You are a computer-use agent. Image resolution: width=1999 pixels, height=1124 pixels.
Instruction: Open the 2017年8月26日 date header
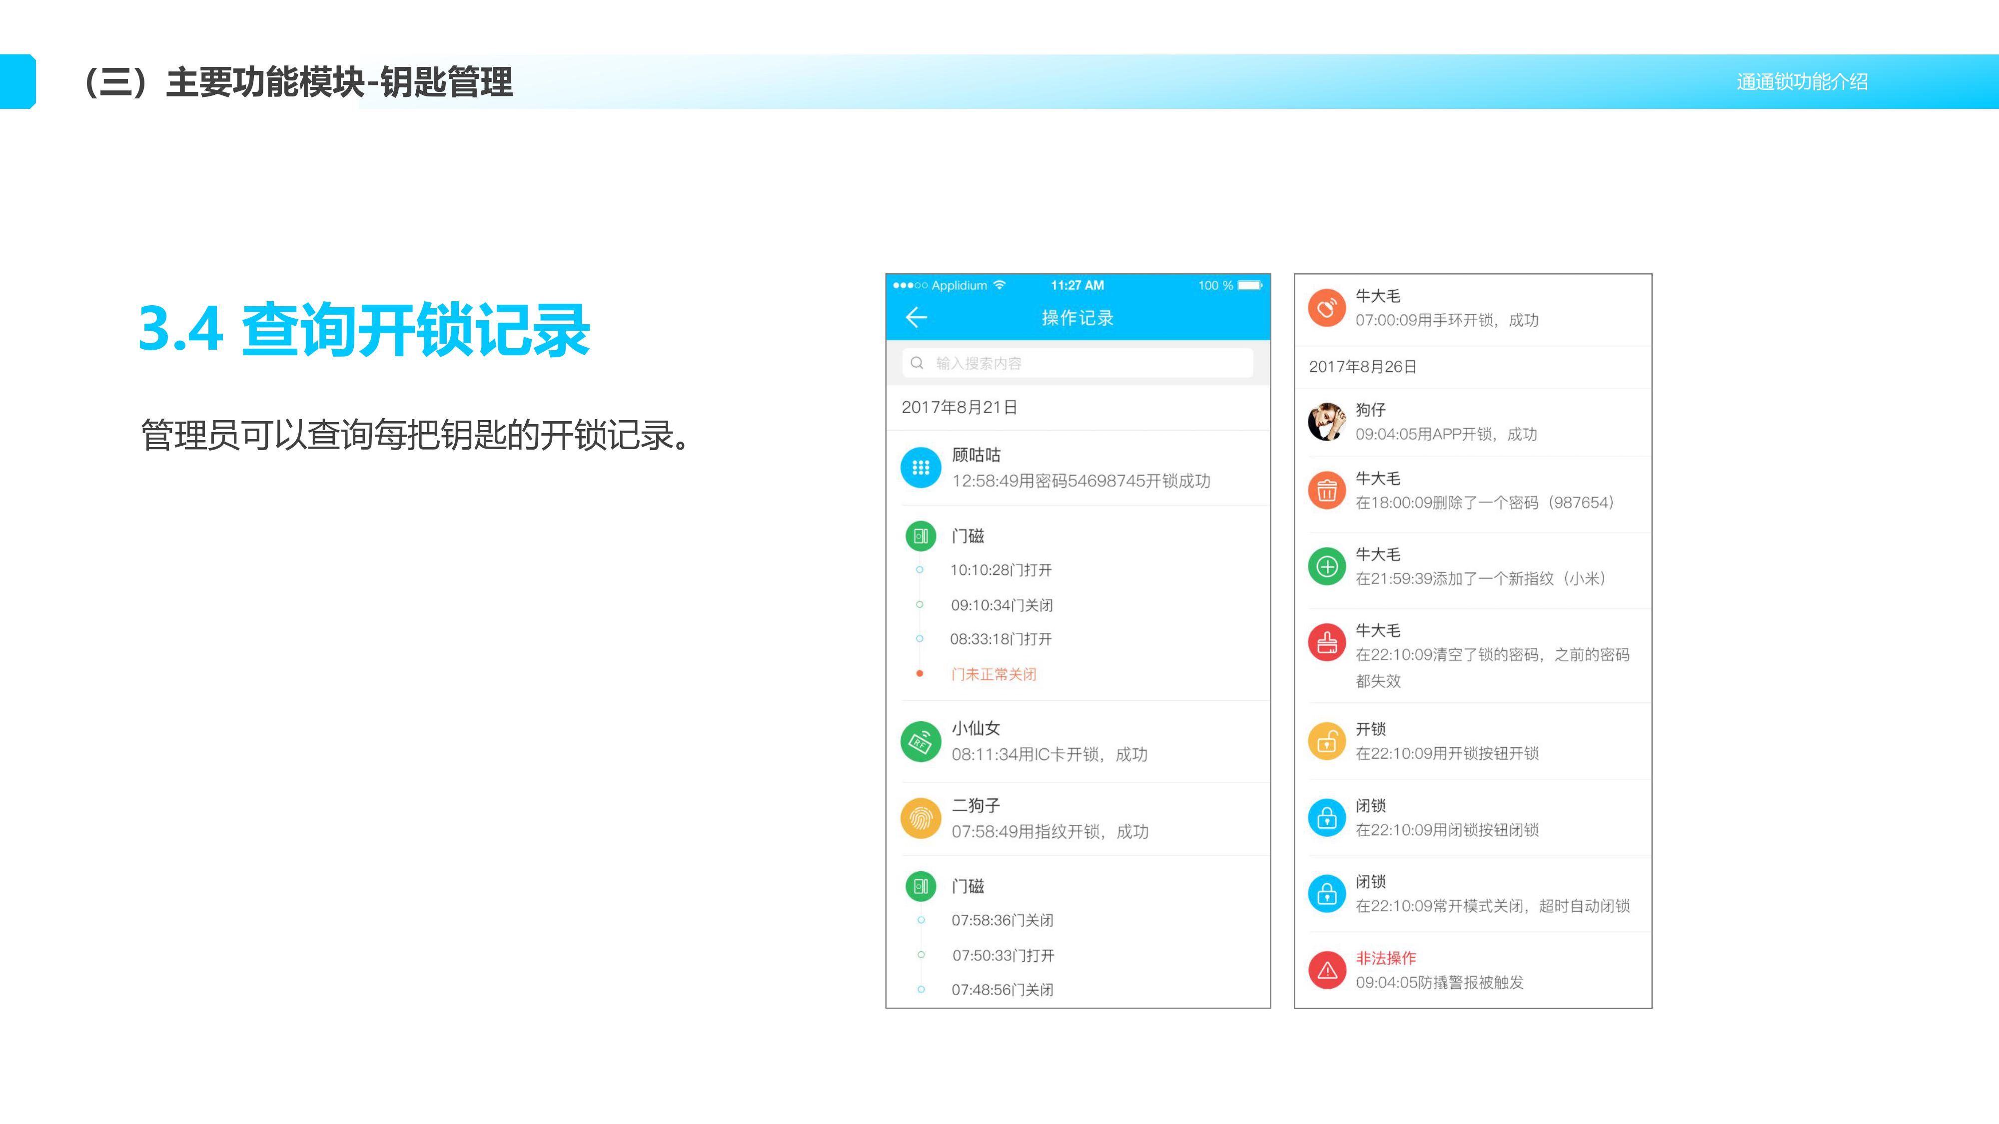coord(1363,367)
